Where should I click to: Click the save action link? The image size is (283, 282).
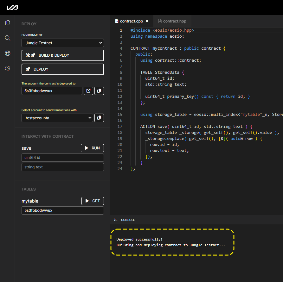click(x=26, y=148)
